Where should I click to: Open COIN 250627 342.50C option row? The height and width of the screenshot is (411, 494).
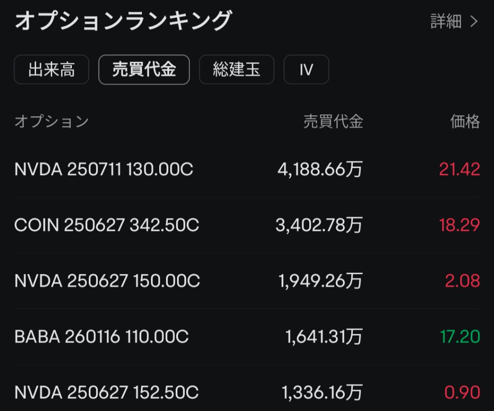247,225
